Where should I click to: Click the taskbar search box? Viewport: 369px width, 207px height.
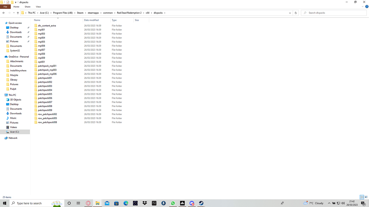[37, 203]
